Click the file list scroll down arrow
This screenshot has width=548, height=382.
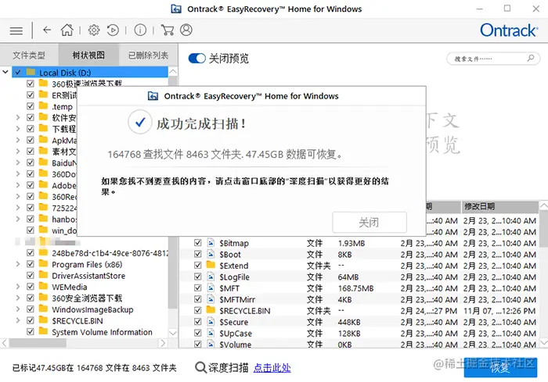click(x=544, y=343)
